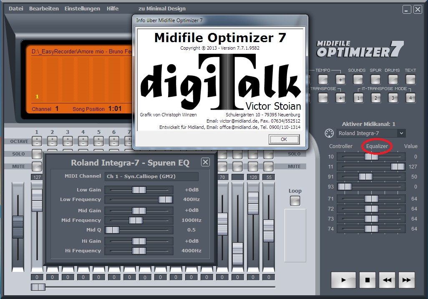The height and width of the screenshot is (299, 428).
Task: Click controller 93 slider handle
Action: [345, 186]
